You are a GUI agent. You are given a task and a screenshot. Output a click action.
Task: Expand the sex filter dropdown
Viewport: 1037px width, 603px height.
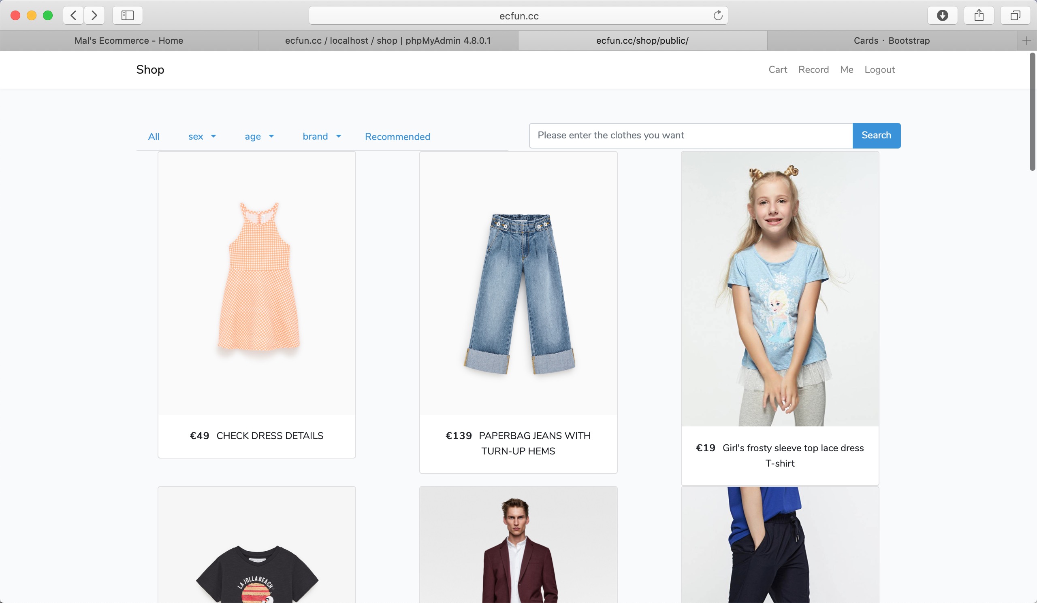click(202, 136)
